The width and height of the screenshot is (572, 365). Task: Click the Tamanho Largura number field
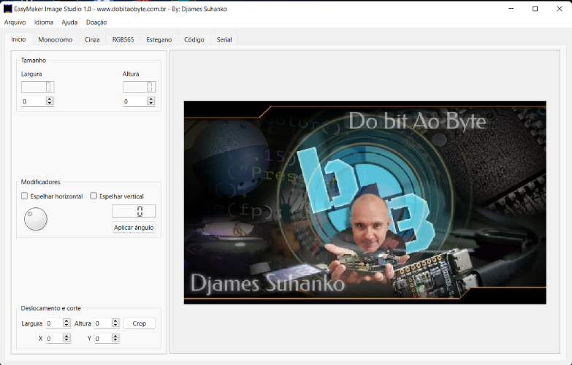coord(34,101)
